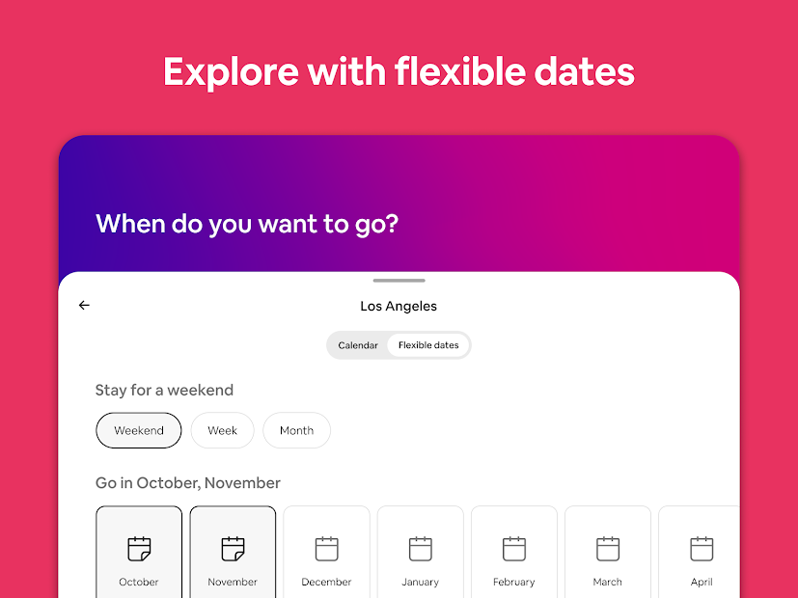Click the October calendar icon
This screenshot has width=798, height=598.
click(x=138, y=548)
